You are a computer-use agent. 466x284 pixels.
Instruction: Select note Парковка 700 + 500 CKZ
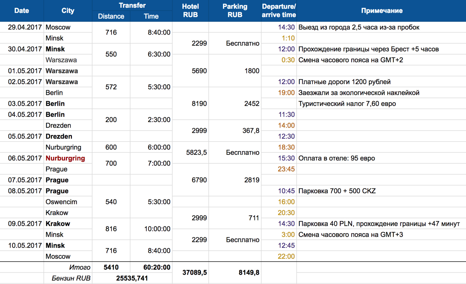[x=381, y=191]
